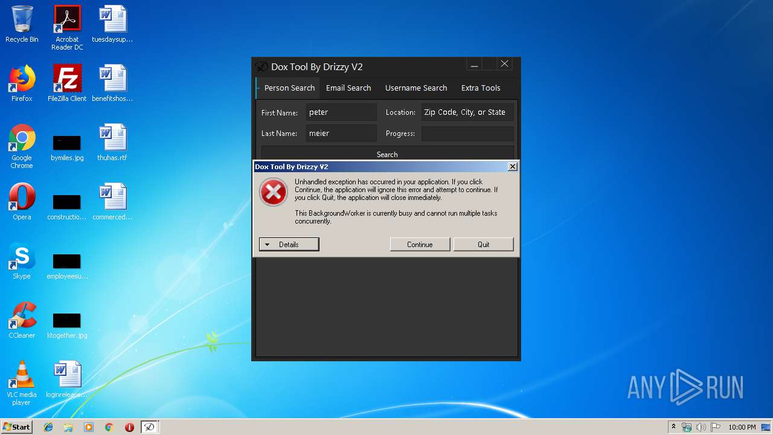Click the 'BackgroundWorker is currently busy' message
The width and height of the screenshot is (773, 435).
396,217
